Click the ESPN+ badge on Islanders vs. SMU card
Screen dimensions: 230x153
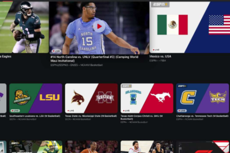[127, 86]
